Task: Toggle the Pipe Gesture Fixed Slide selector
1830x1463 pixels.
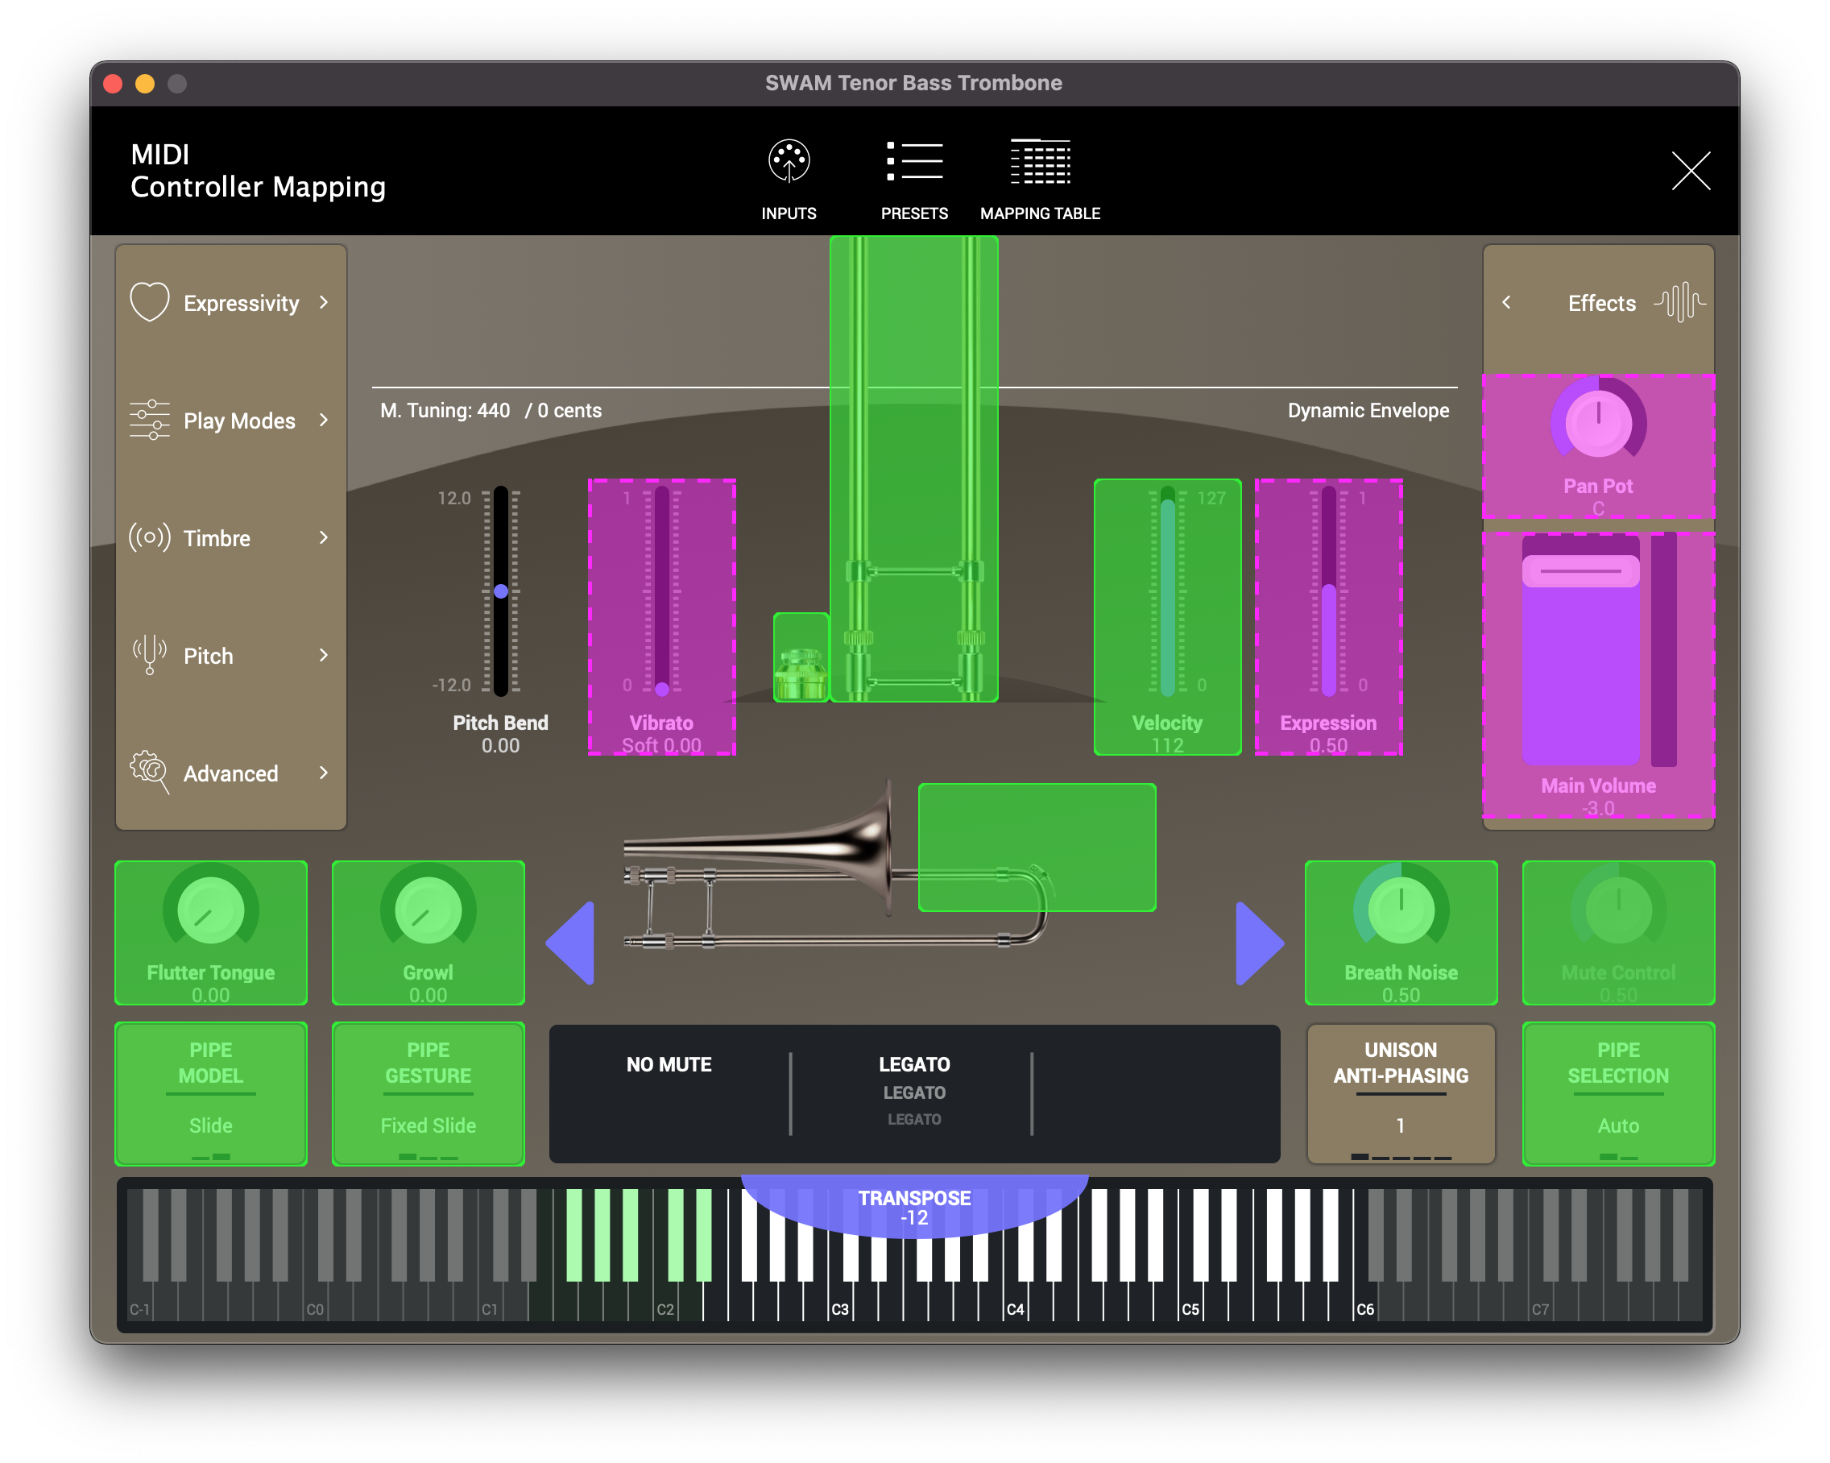Action: tap(428, 1094)
